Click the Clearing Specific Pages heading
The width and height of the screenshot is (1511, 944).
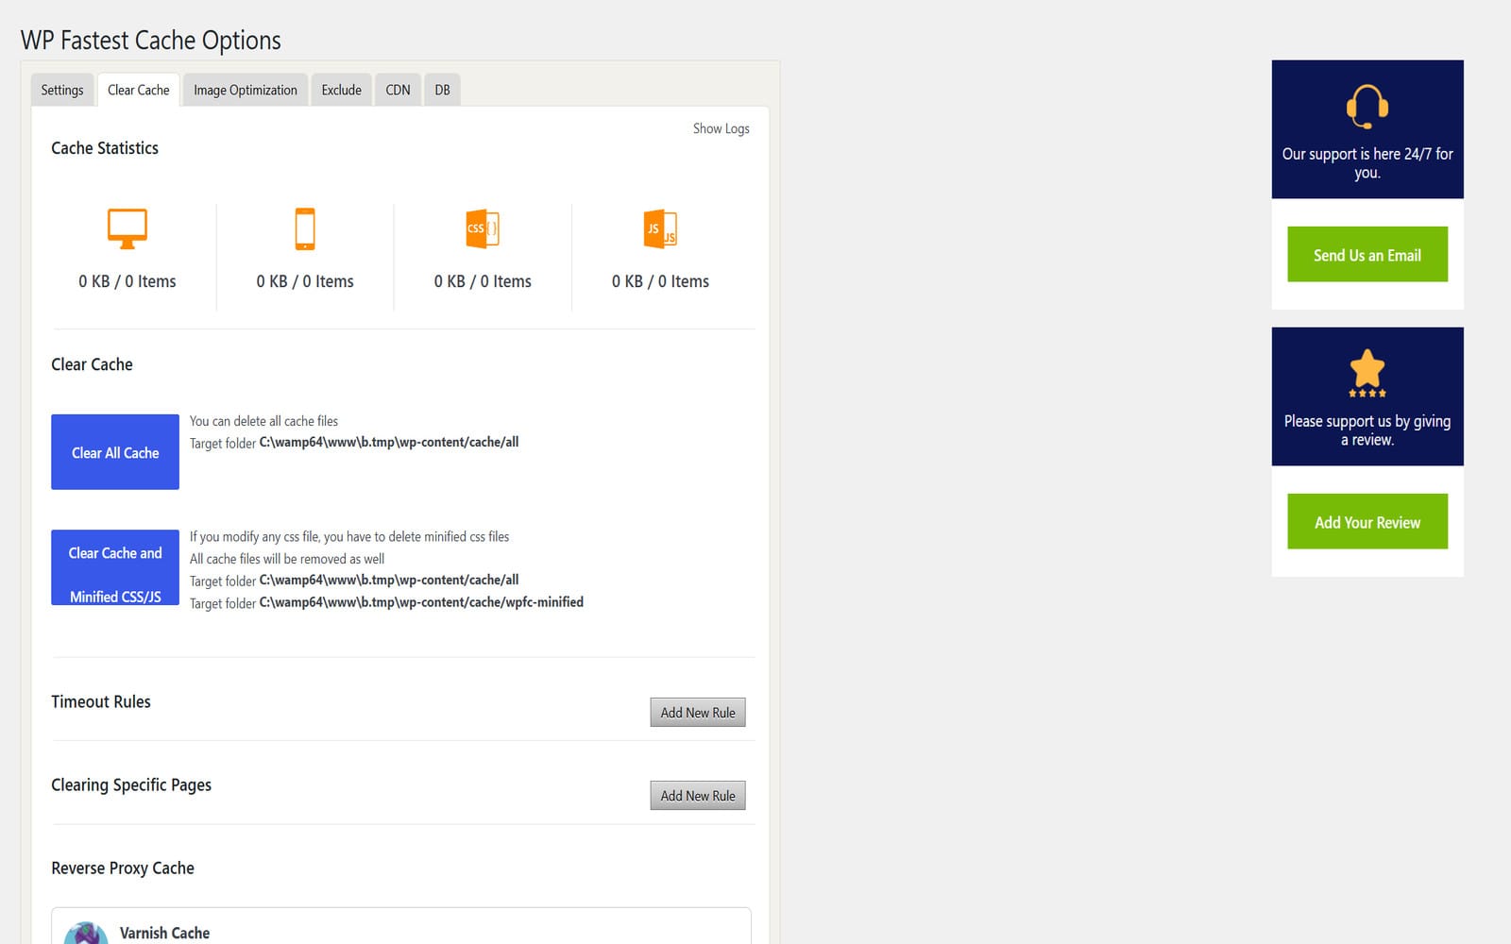[x=131, y=785]
